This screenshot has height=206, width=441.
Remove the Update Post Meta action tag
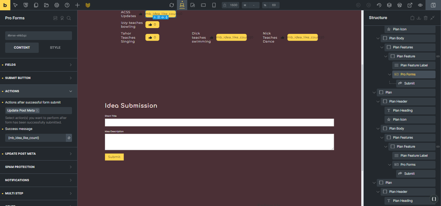point(37,111)
